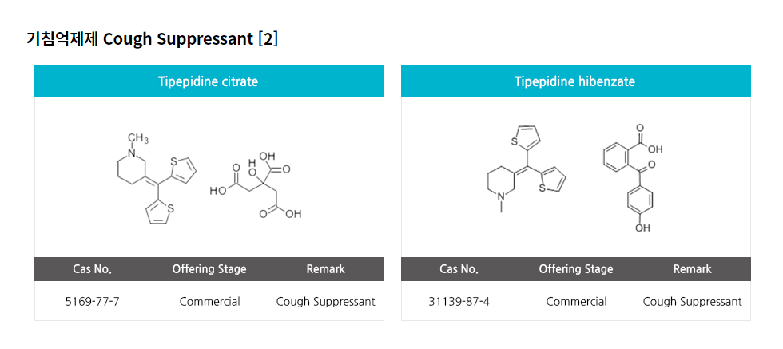Select the hibenzic acid structure image
Image resolution: width=783 pixels, height=349 pixels.
click(633, 179)
